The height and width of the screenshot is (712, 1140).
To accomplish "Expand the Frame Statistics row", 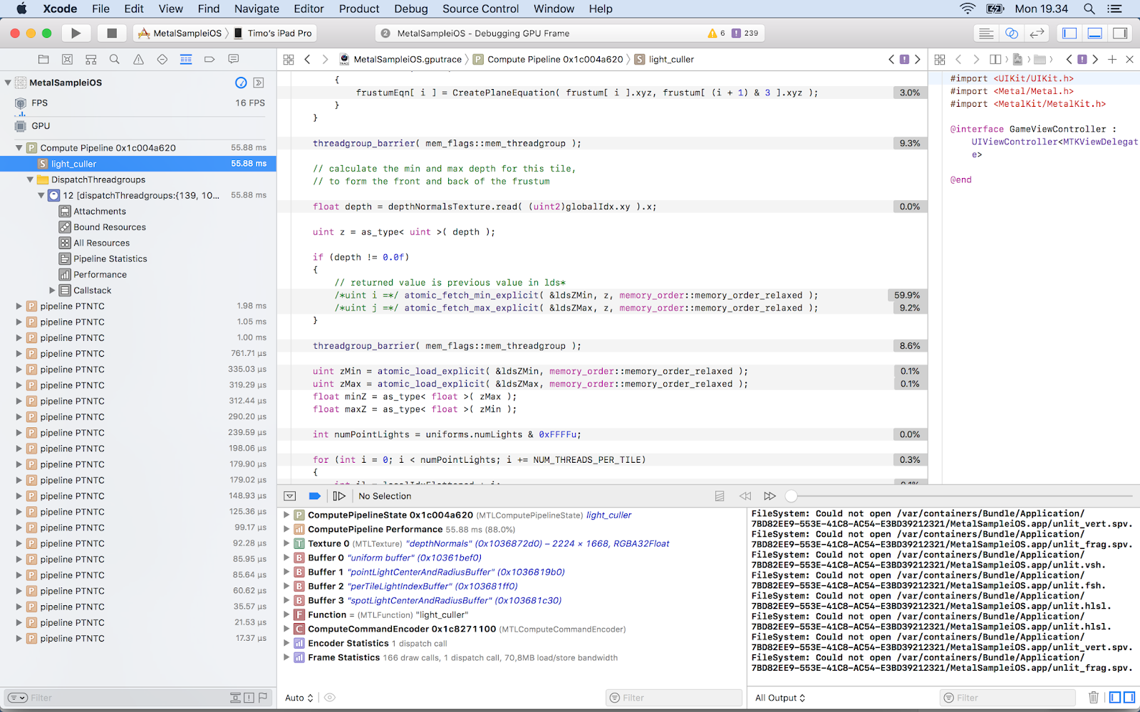I will [286, 657].
